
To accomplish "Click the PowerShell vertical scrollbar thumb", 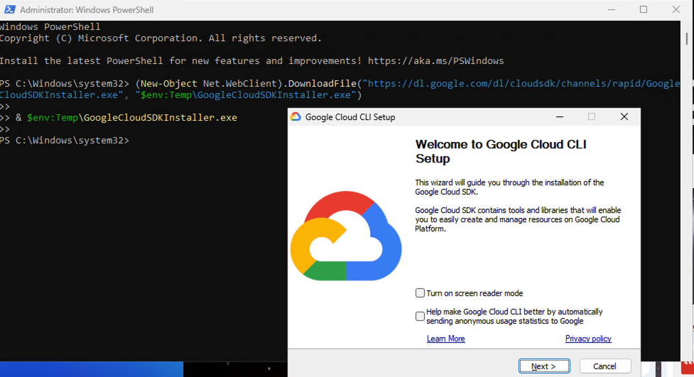I will pos(687,38).
